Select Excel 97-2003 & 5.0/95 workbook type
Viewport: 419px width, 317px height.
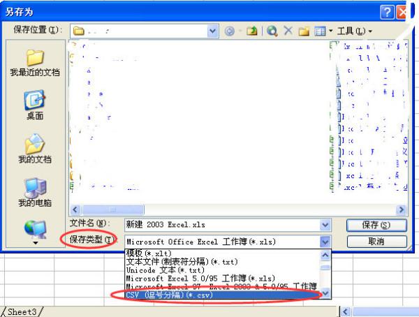pos(222,286)
